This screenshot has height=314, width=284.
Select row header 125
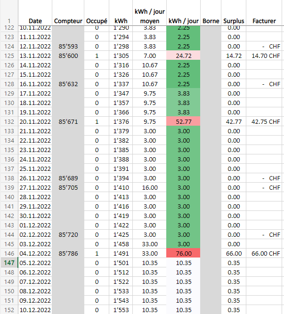(9, 56)
